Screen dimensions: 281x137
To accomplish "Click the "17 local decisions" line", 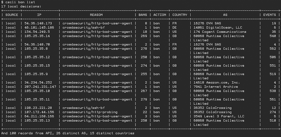I will tap(21, 6).
